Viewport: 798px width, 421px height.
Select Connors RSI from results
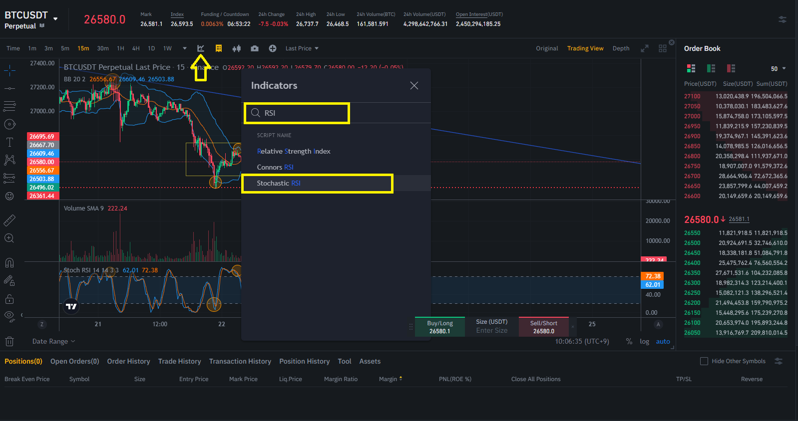click(x=336, y=167)
